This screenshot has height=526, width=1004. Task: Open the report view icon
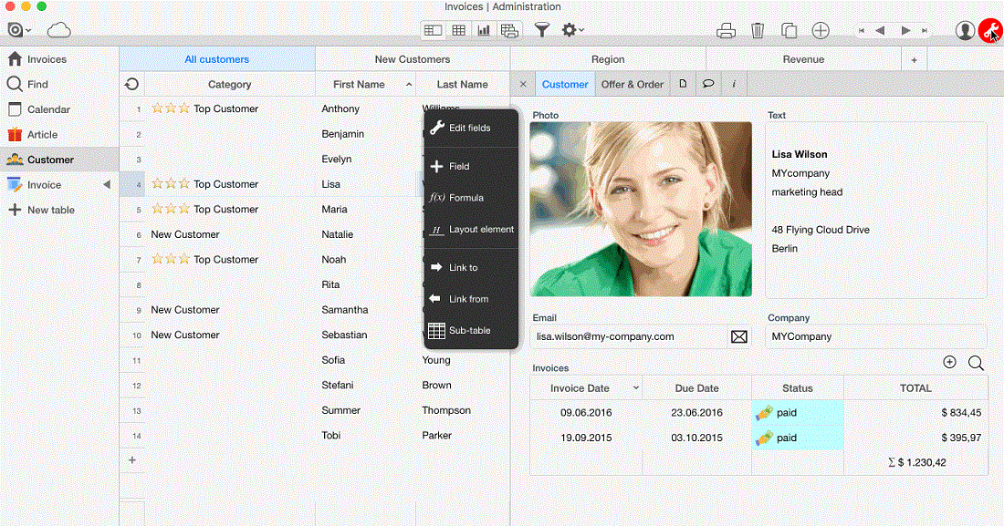[509, 30]
